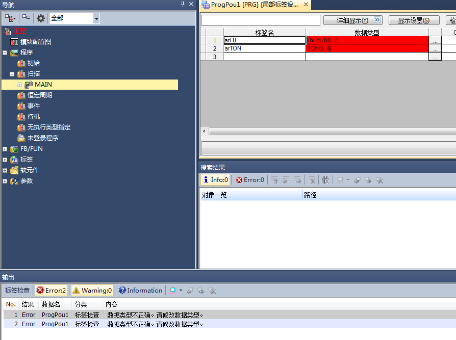Toggle the Warning:0 filter in output panel
The image size is (456, 340).
click(x=92, y=291)
